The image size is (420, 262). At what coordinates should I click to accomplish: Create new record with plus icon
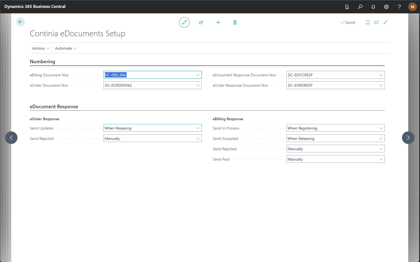pyautogui.click(x=218, y=22)
